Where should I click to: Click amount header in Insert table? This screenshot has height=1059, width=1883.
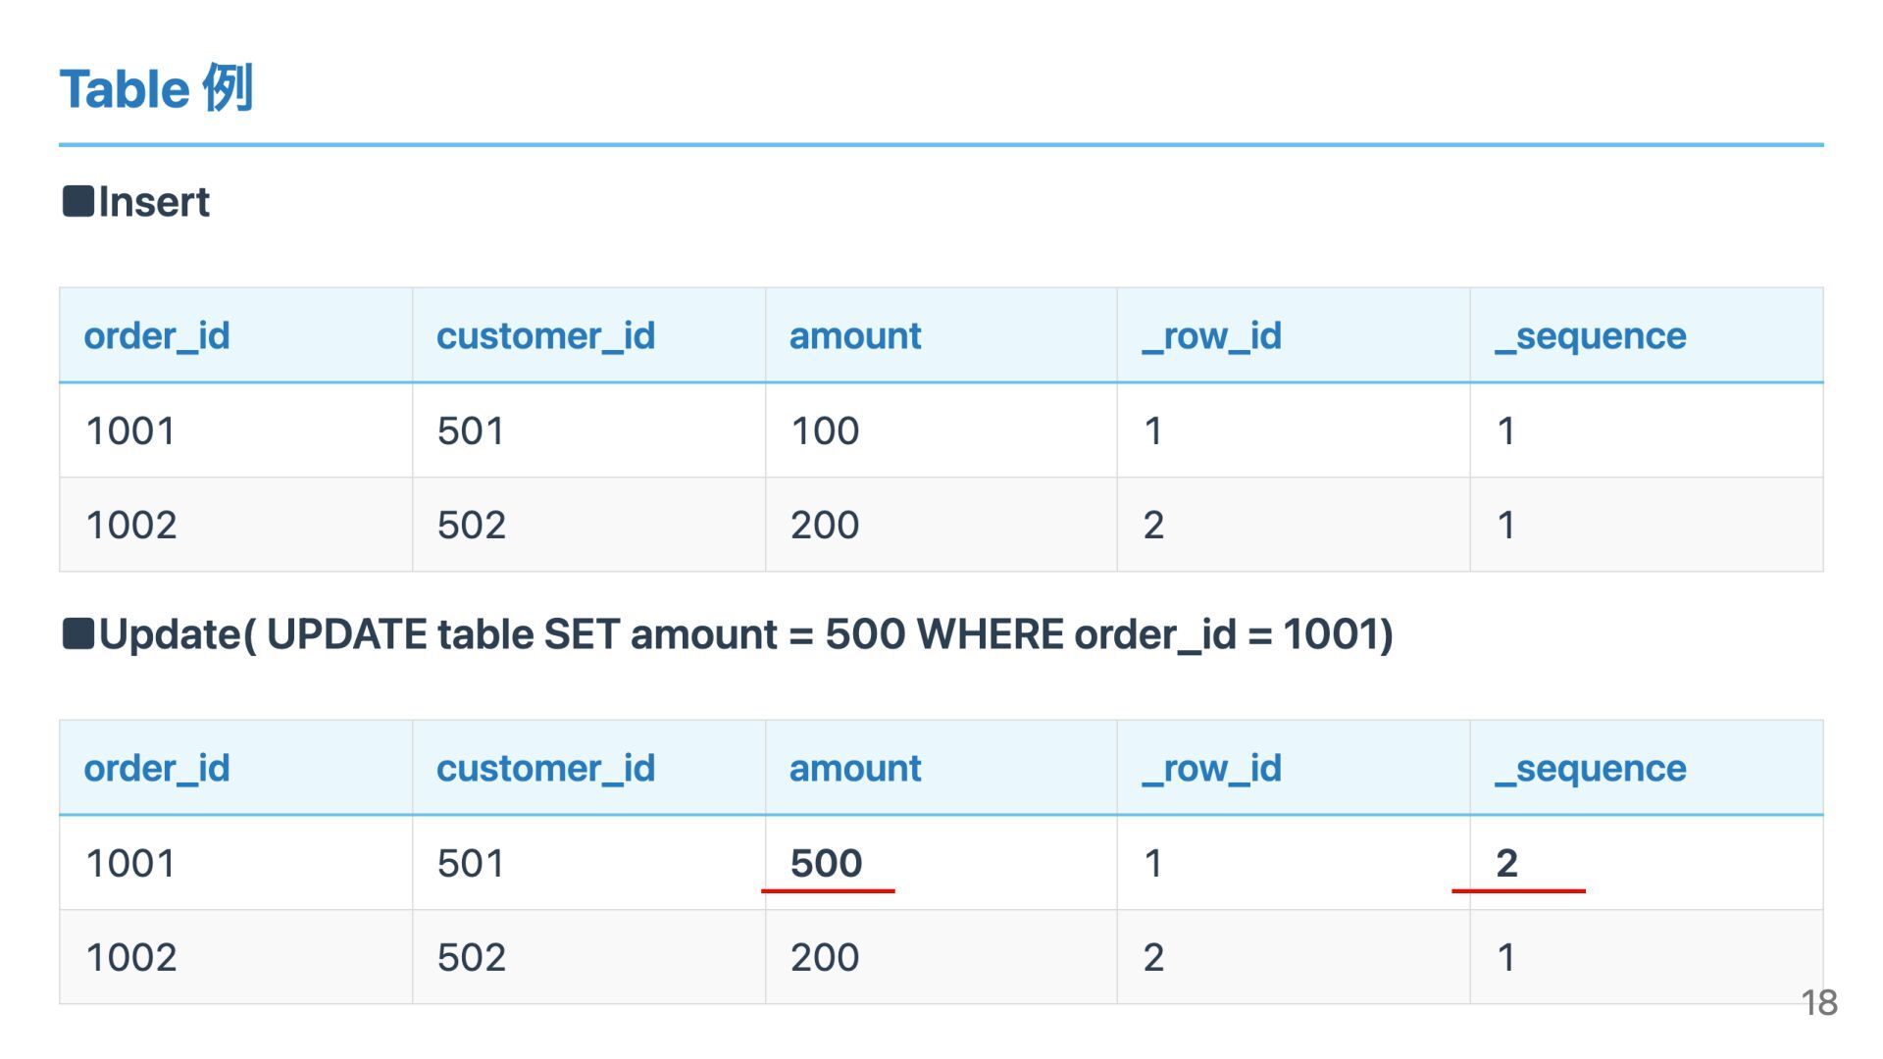[x=854, y=335]
